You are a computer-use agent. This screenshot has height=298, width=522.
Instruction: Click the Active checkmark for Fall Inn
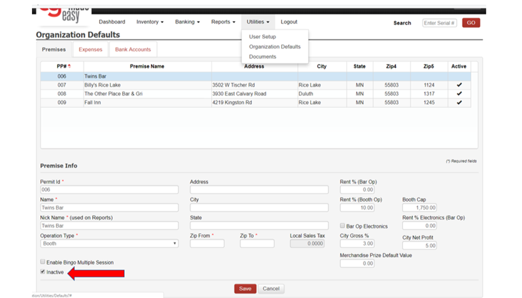[459, 103]
